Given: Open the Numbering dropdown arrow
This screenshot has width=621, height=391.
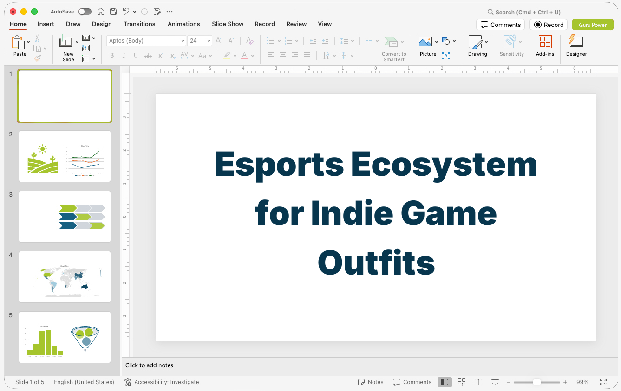Looking at the screenshot, I should coord(297,41).
